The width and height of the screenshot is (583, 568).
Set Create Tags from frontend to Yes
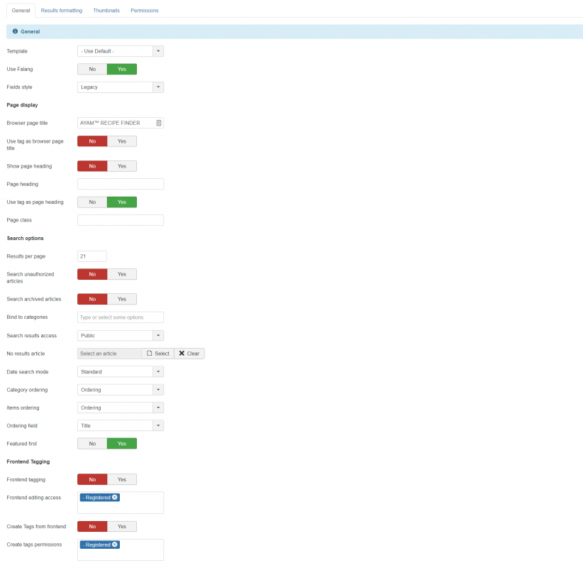[x=122, y=527]
